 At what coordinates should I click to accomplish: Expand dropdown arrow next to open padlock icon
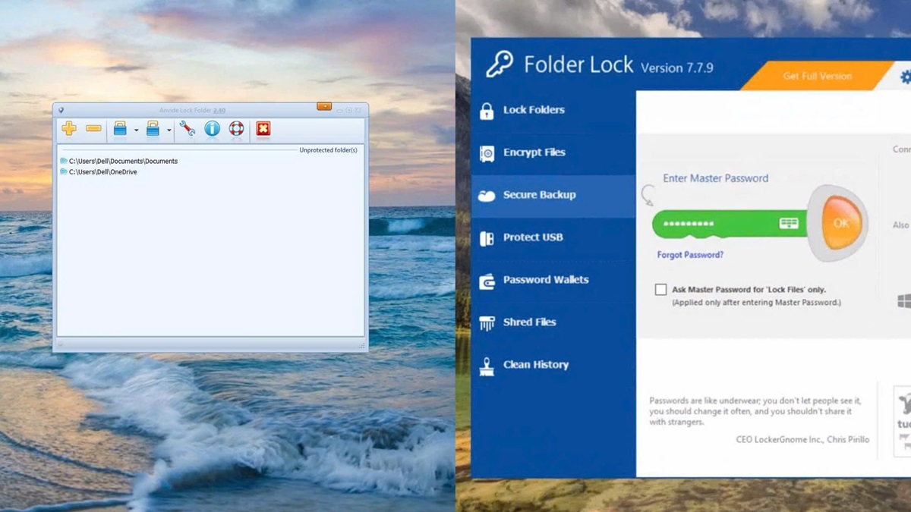(x=169, y=130)
